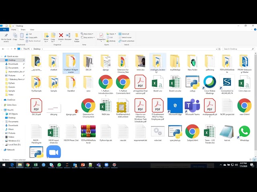Viewport: 257px width, 192px height.
Task: Create a New folder from ribbon
Action: point(77,37)
